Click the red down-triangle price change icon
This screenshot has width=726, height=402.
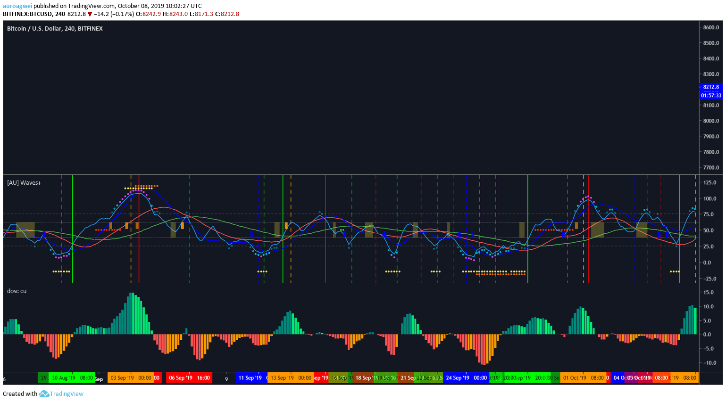[90, 14]
